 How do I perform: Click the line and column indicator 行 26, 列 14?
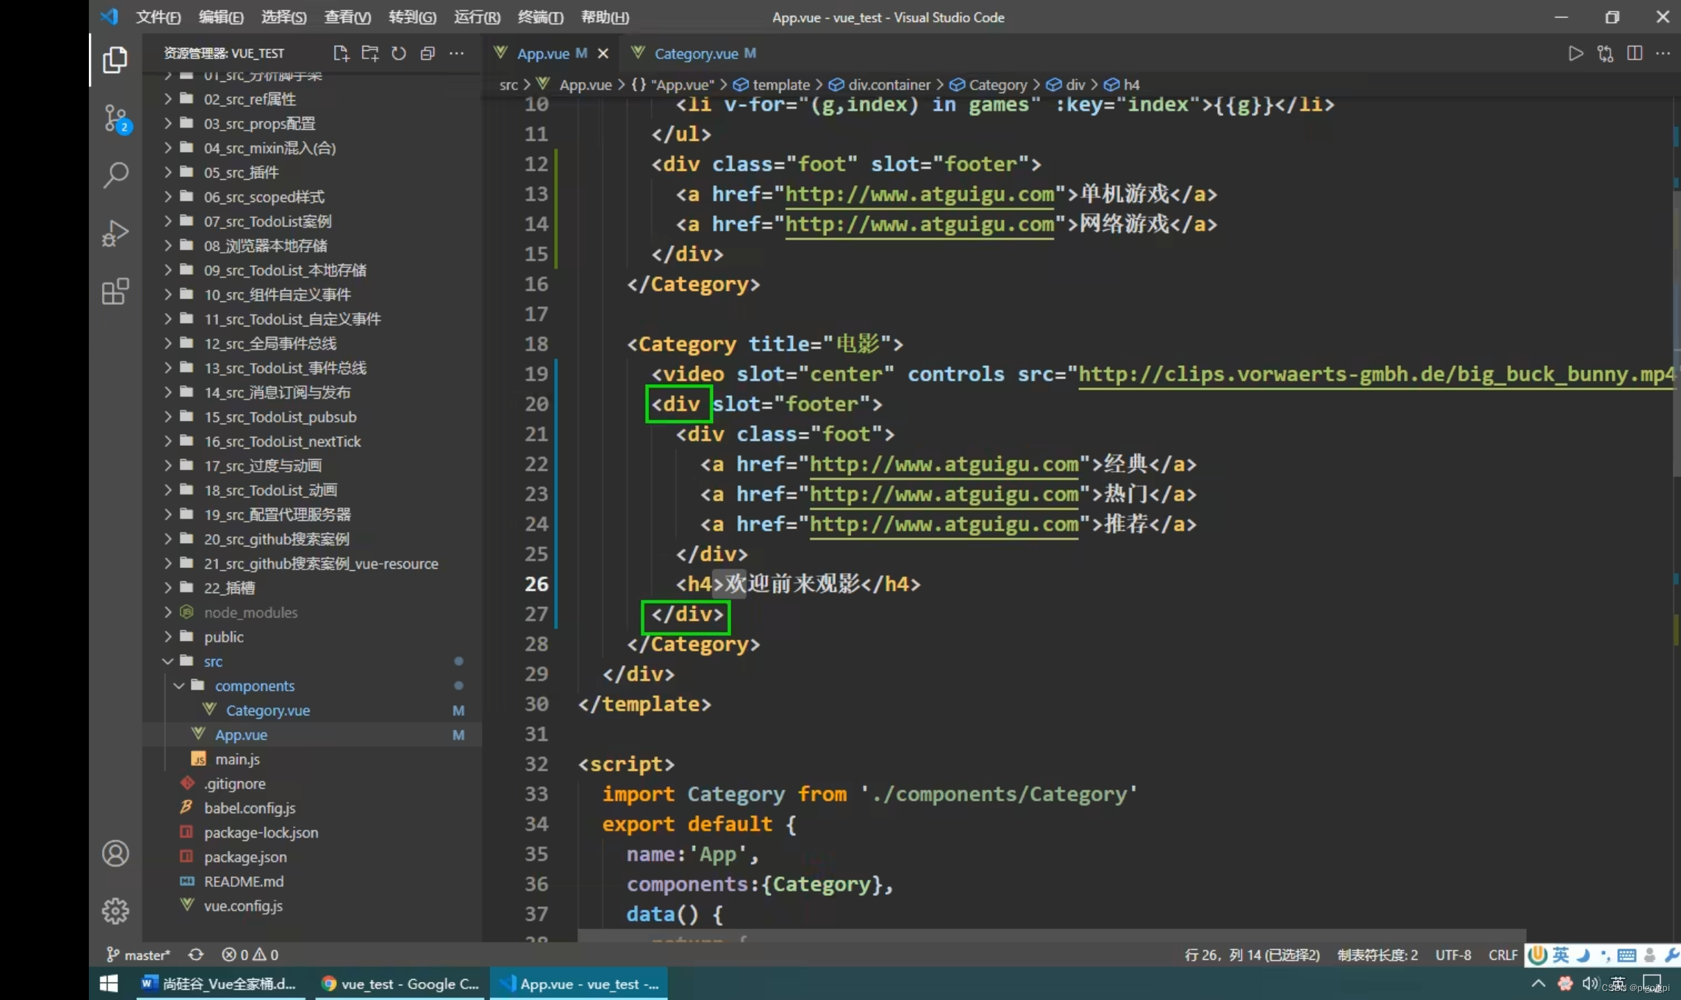pyautogui.click(x=1252, y=955)
